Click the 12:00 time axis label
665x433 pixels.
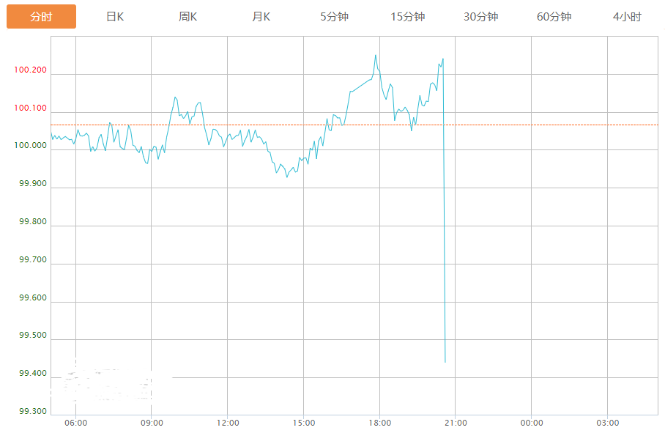[x=228, y=423]
